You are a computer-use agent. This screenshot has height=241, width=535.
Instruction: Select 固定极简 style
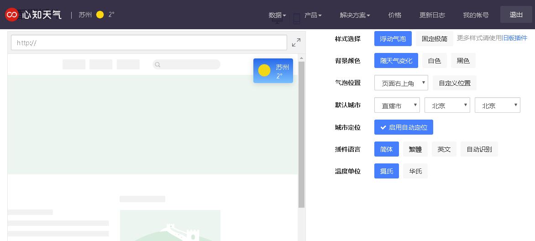click(x=435, y=39)
